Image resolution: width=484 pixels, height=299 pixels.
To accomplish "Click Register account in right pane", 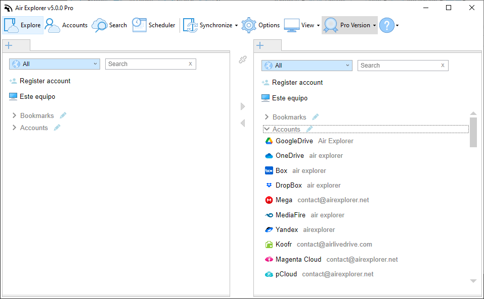I will click(292, 83).
